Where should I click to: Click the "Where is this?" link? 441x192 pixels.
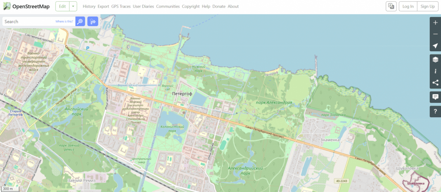tap(64, 22)
